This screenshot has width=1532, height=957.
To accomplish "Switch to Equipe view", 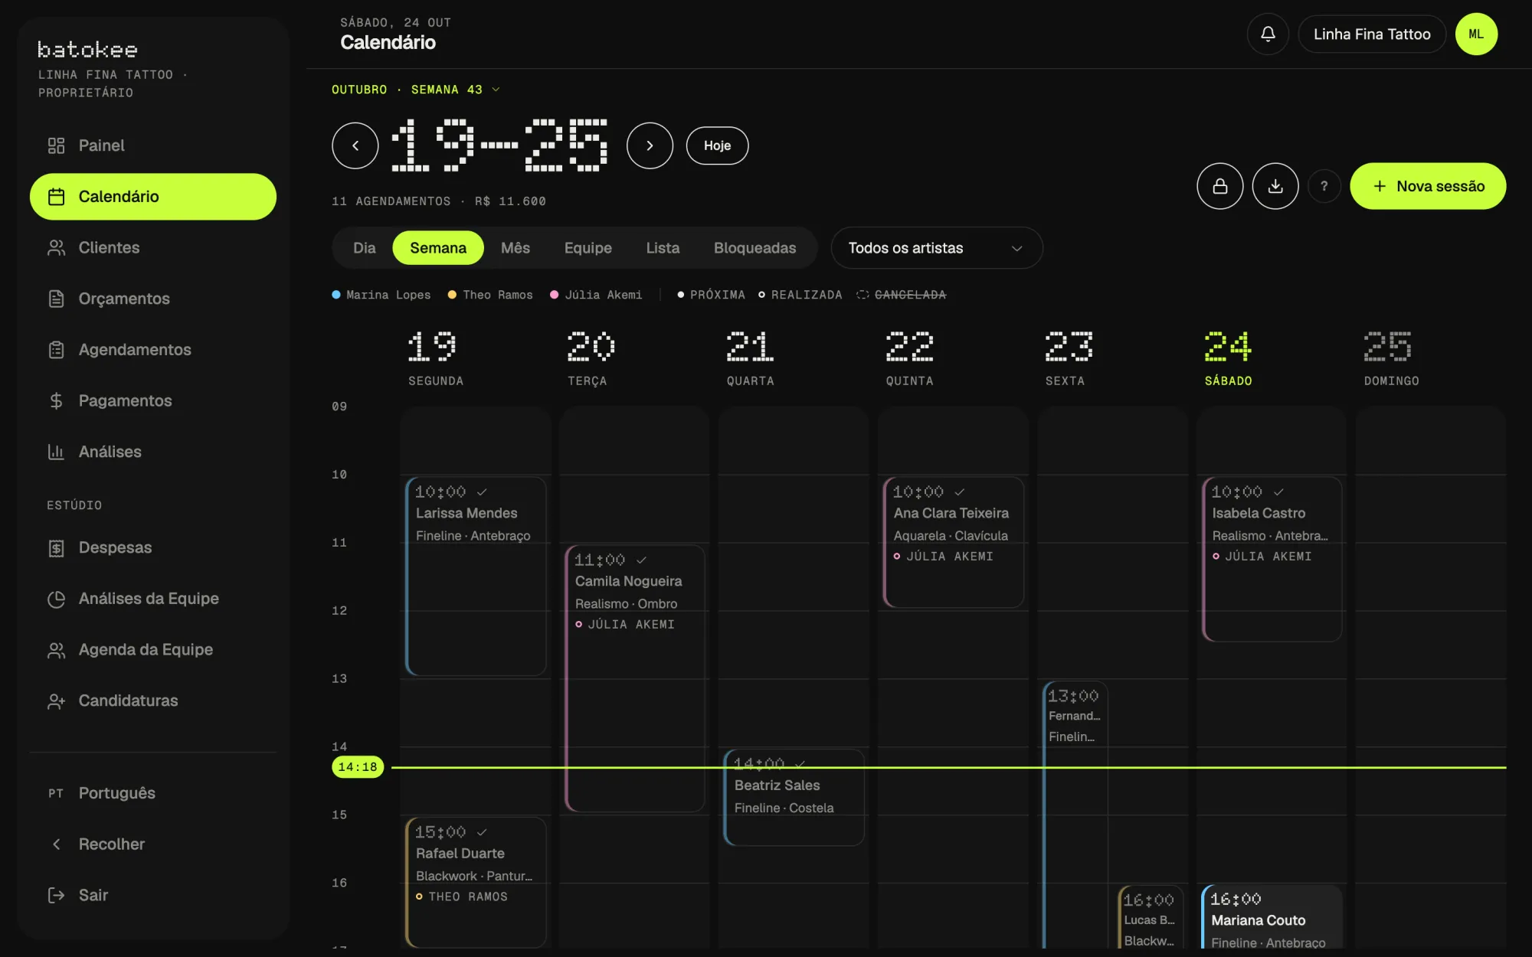I will (x=588, y=248).
